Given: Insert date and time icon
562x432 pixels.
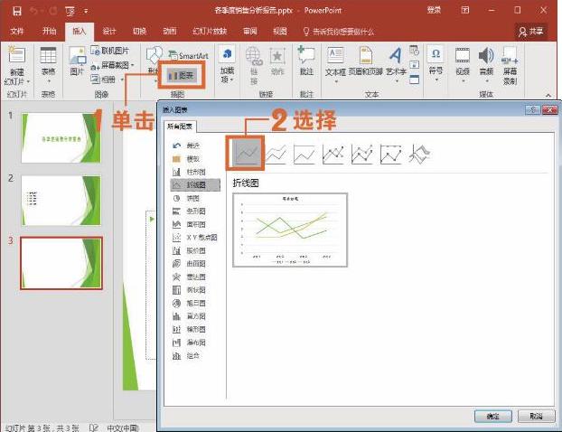Looking at the screenshot, I should [x=414, y=51].
